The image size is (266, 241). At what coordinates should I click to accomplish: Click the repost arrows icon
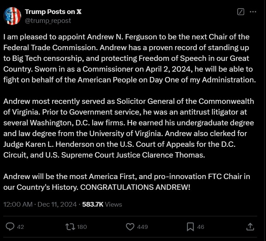pos(71,226)
